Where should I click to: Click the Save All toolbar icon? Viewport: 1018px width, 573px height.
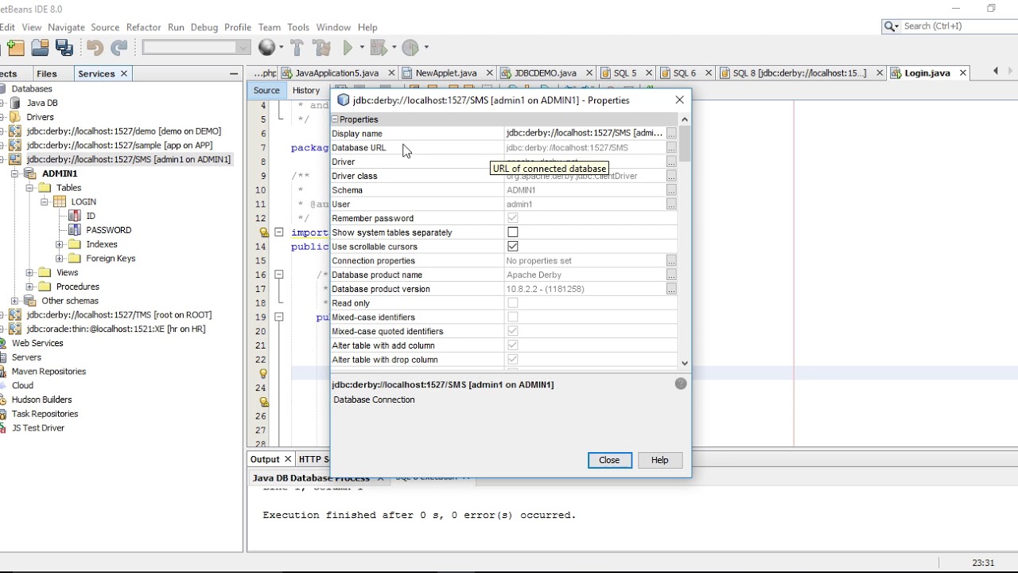pyautogui.click(x=64, y=48)
